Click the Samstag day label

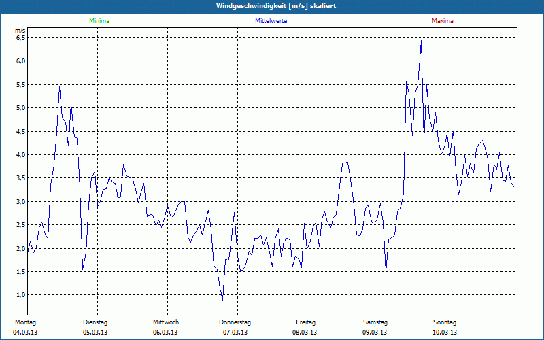point(375,322)
